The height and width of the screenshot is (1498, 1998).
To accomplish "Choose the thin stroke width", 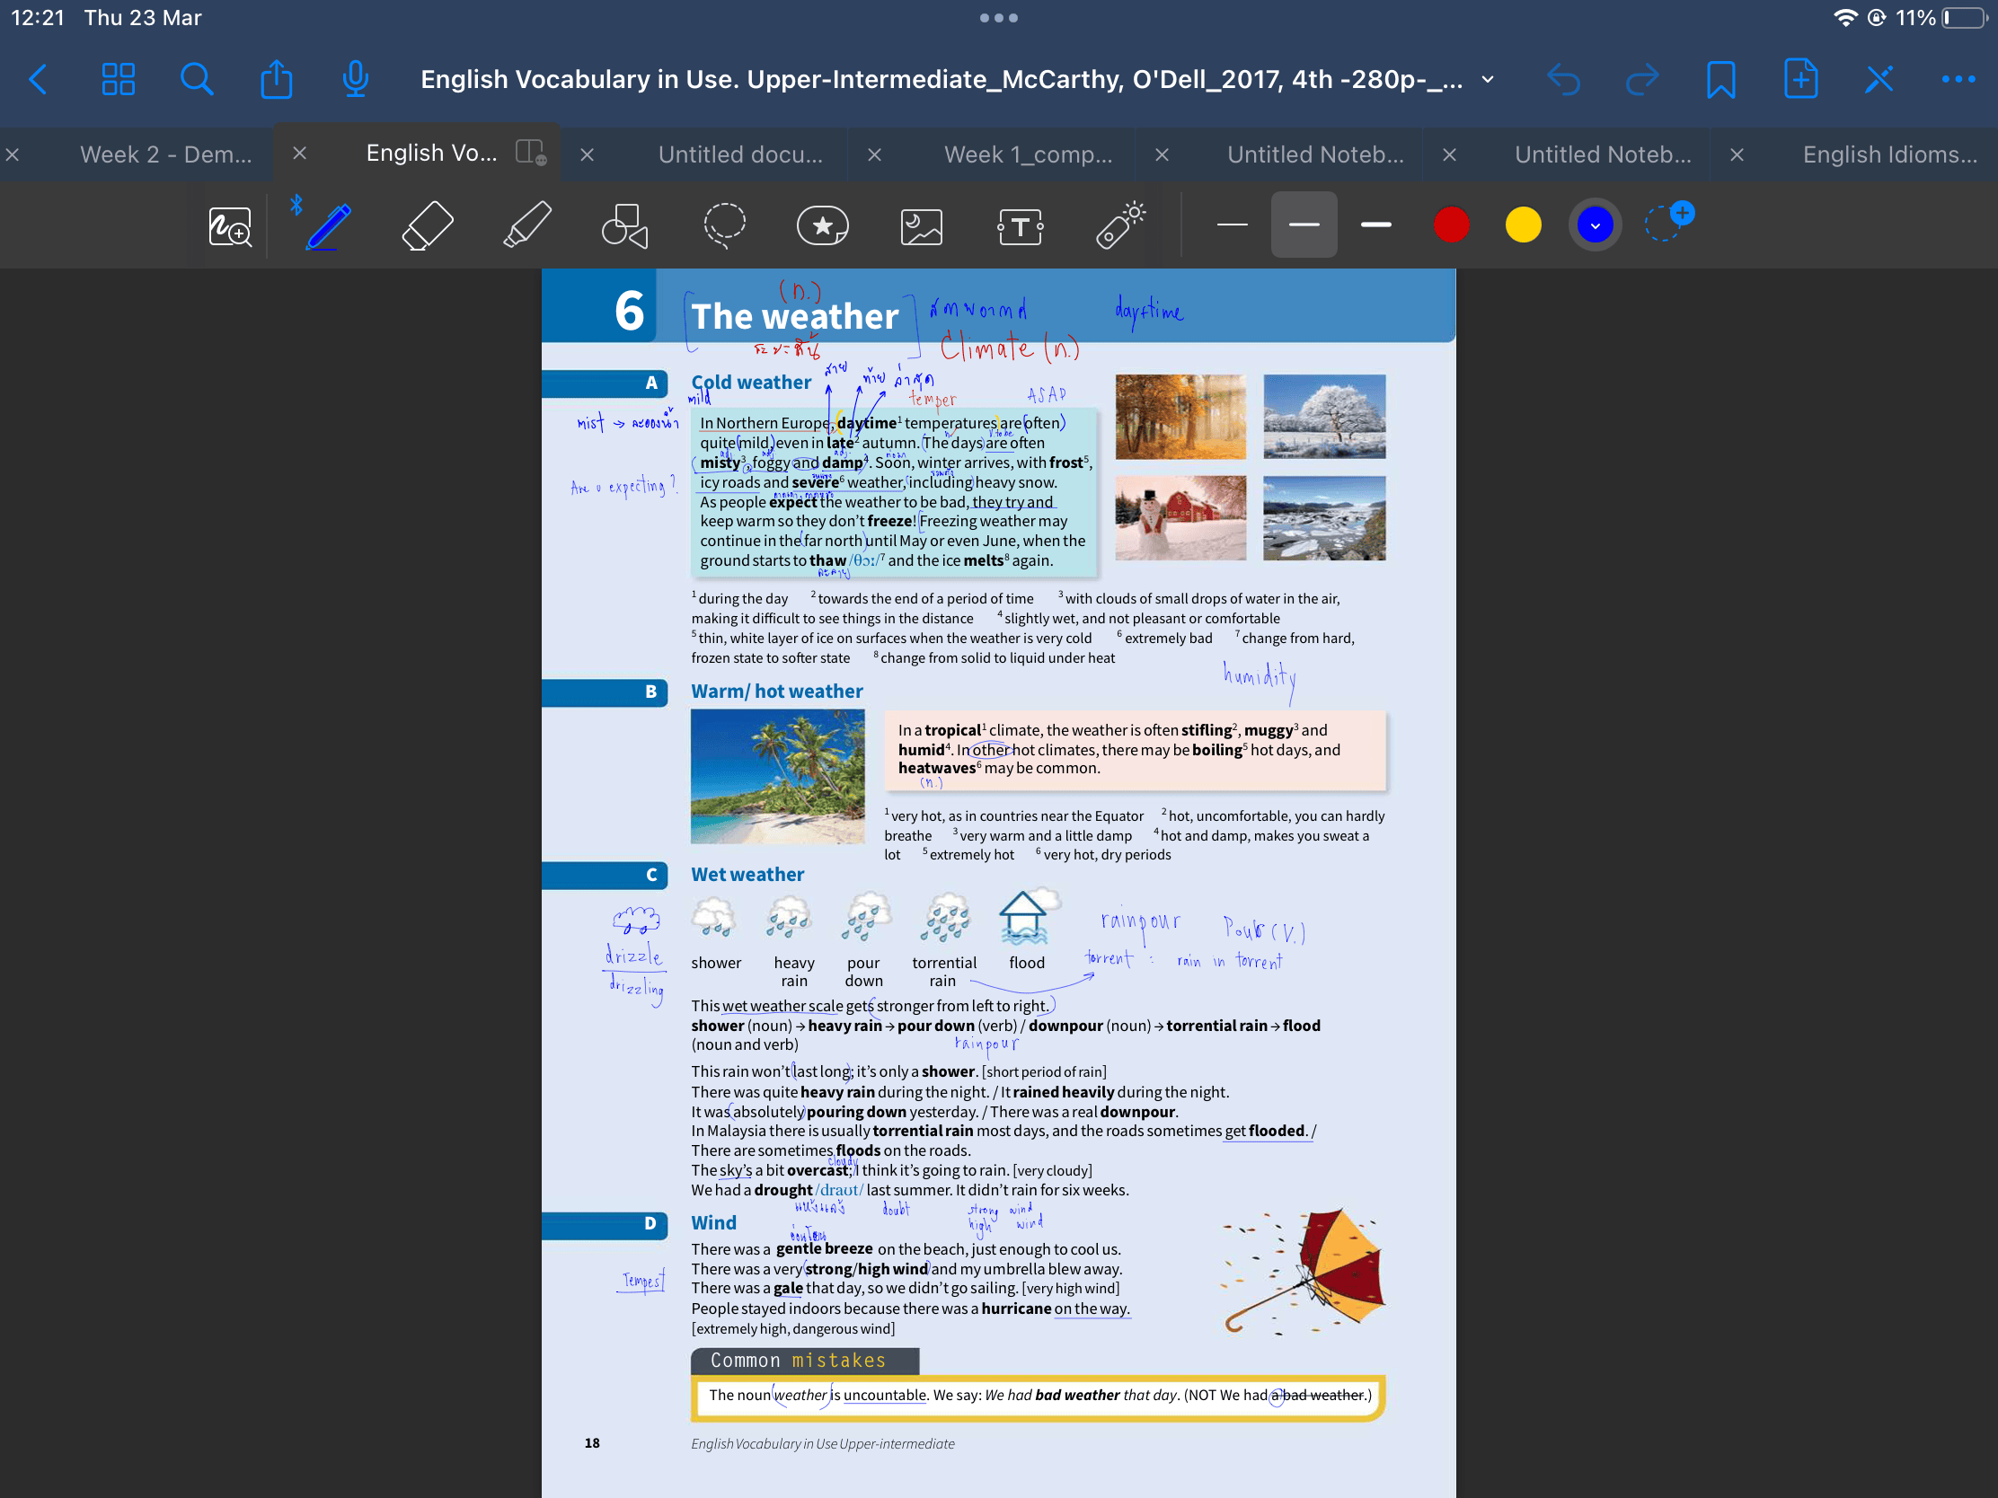I will coord(1232,225).
